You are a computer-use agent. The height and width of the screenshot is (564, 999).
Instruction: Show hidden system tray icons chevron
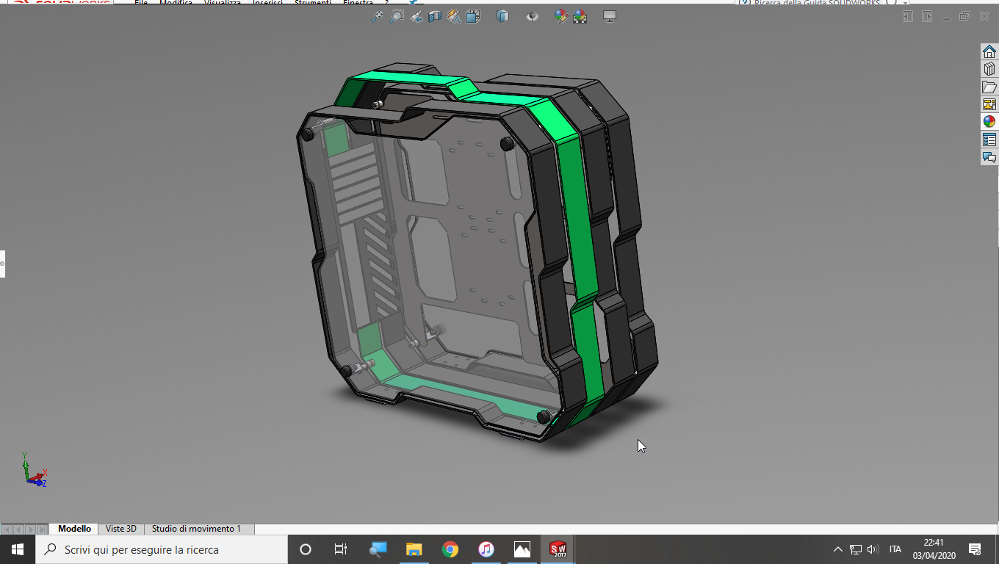point(837,549)
